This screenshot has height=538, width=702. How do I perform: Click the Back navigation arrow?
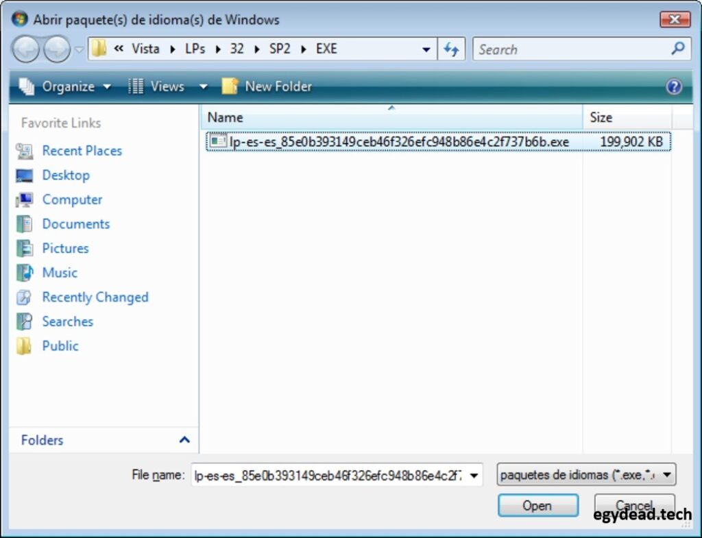pos(25,49)
